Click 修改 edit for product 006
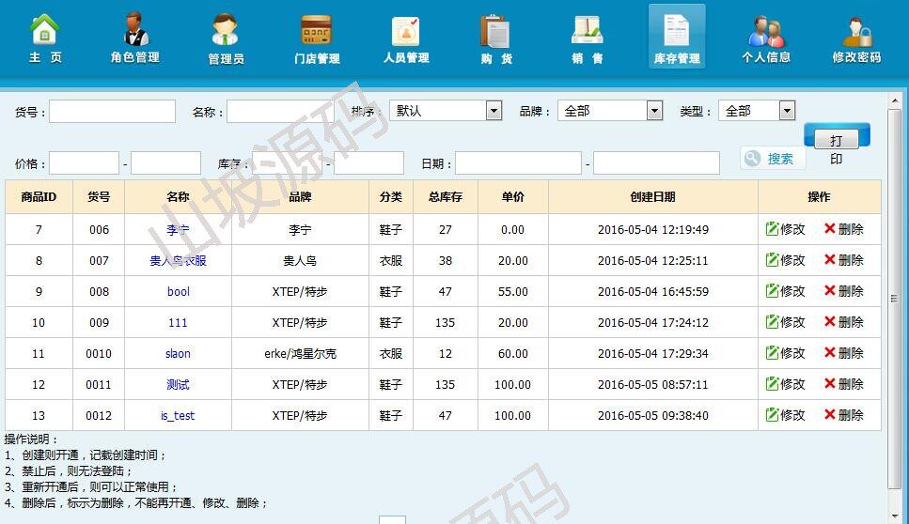The image size is (909, 524). tap(786, 229)
